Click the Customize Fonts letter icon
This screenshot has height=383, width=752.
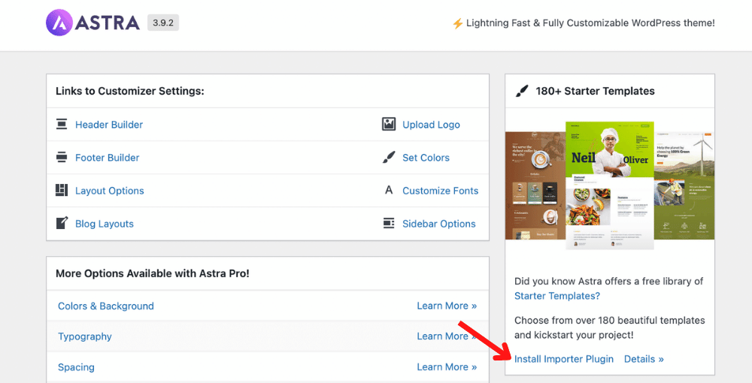pyautogui.click(x=389, y=191)
